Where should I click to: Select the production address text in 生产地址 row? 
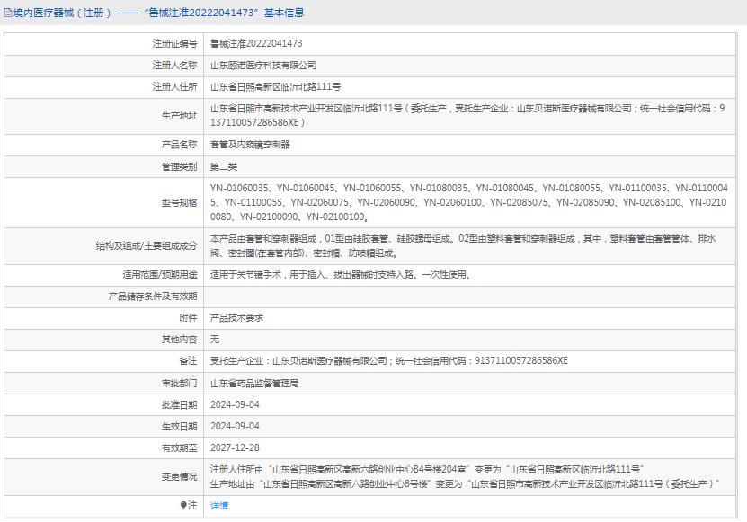[467, 116]
